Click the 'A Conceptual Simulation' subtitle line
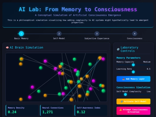This screenshot has width=156, height=117. (x=78, y=15)
